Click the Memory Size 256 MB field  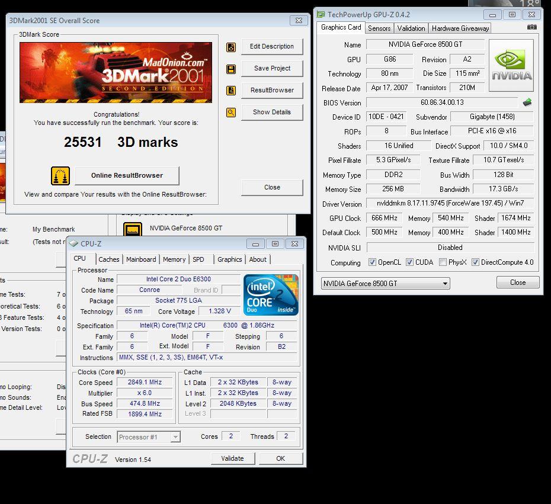coord(393,188)
